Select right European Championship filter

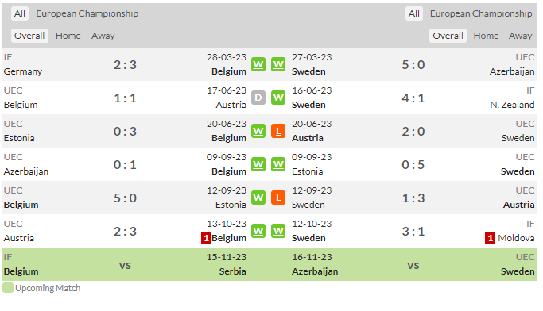481,13
